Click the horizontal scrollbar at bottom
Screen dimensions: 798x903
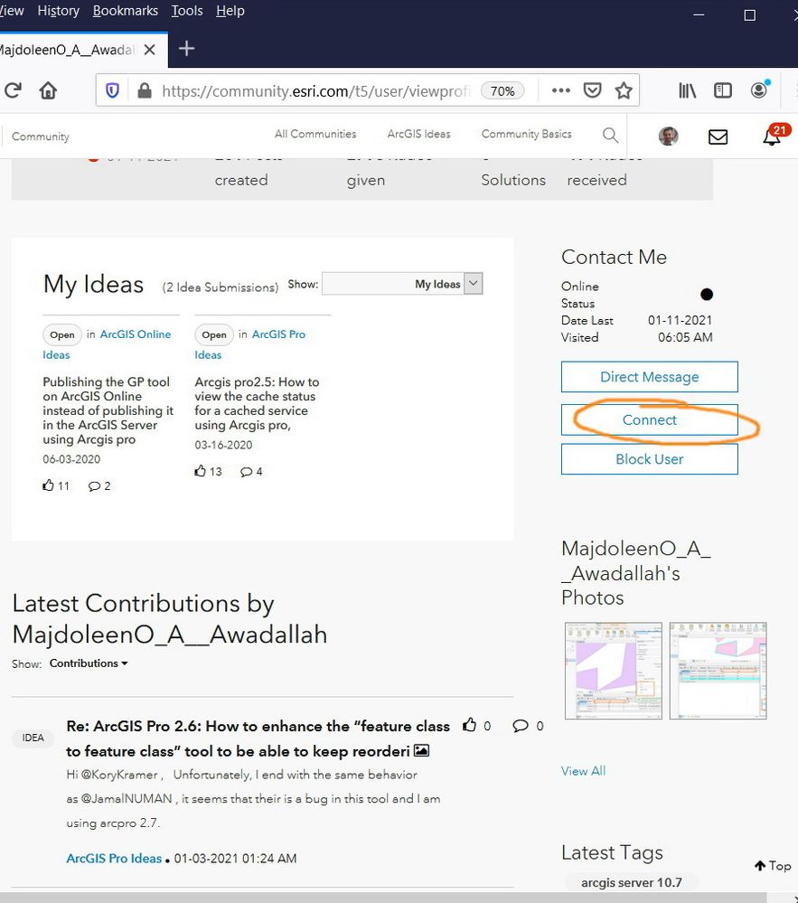[x=383, y=898]
